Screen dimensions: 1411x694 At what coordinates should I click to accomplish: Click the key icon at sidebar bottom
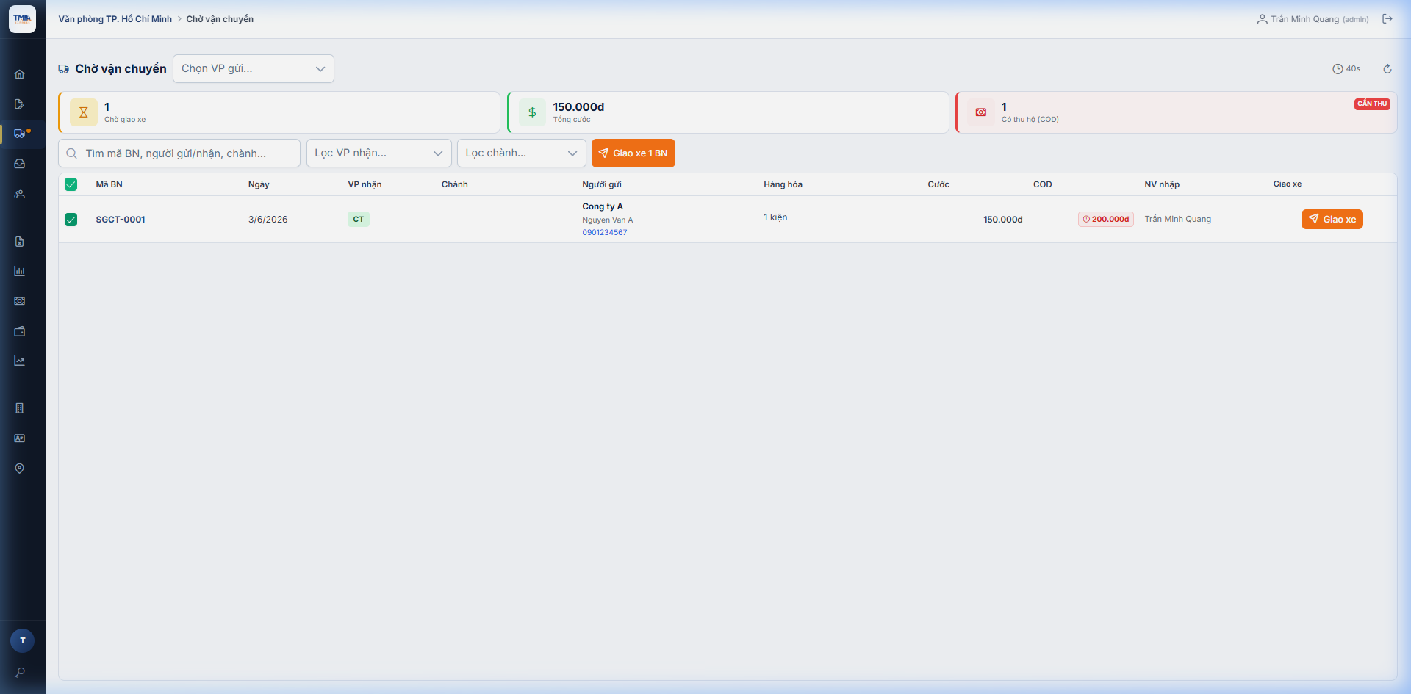point(20,672)
